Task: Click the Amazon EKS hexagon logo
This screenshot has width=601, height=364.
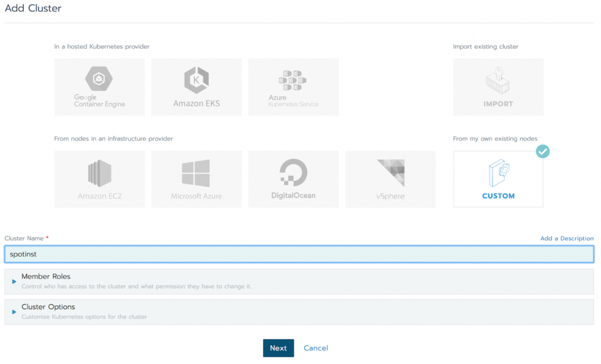Action: click(196, 79)
